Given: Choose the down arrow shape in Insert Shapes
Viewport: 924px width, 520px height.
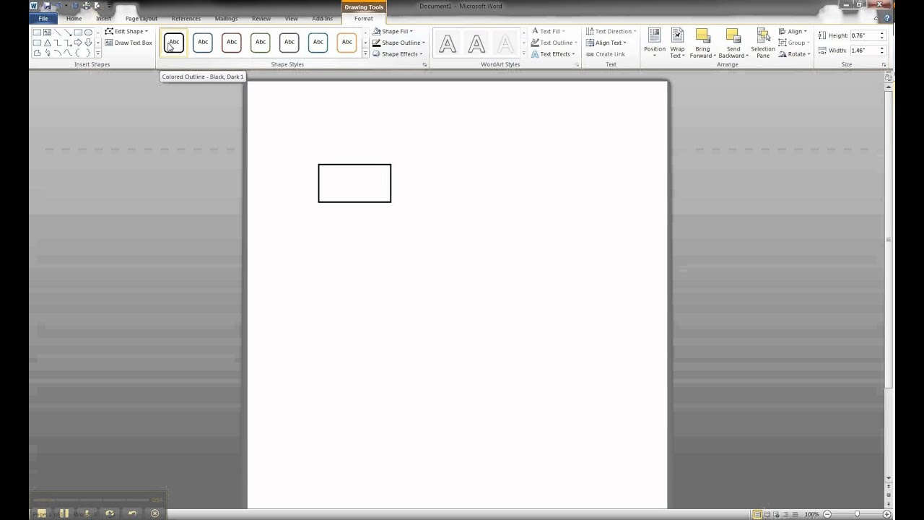Looking at the screenshot, I should point(88,43).
